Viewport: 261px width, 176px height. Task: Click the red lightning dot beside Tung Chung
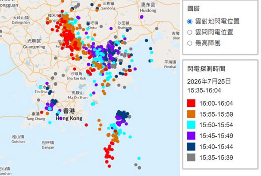point(42,113)
